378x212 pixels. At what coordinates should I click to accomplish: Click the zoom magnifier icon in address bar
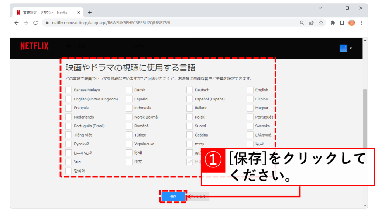click(x=302, y=23)
